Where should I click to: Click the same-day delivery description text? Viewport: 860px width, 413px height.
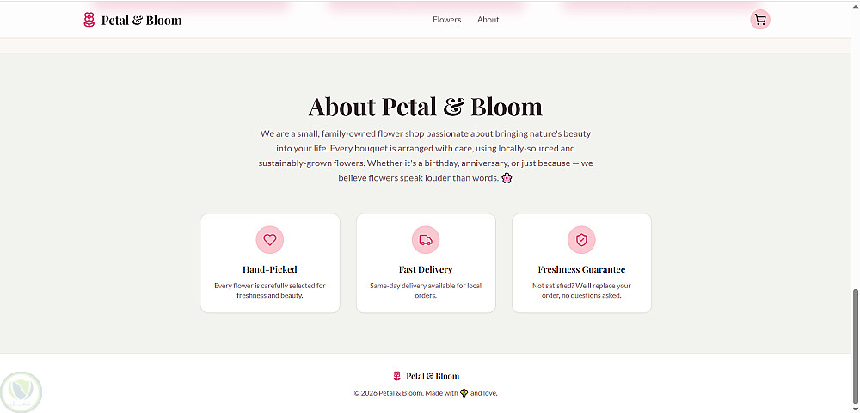(426, 290)
